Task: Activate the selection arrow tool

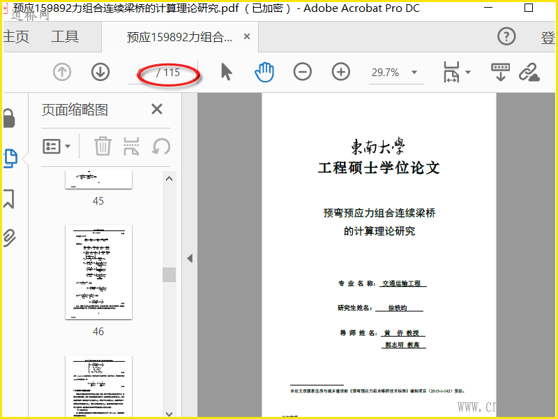Action: click(226, 72)
